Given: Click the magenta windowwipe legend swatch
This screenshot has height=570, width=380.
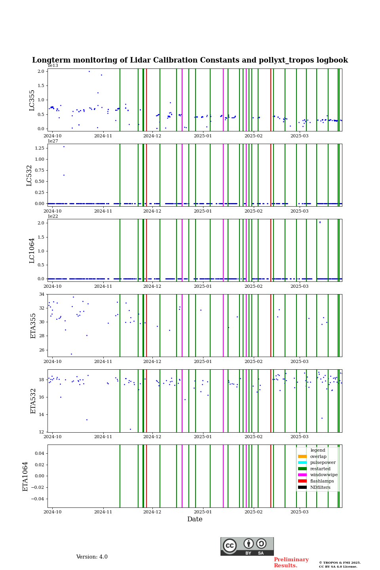Looking at the screenshot, I should tap(302, 475).
